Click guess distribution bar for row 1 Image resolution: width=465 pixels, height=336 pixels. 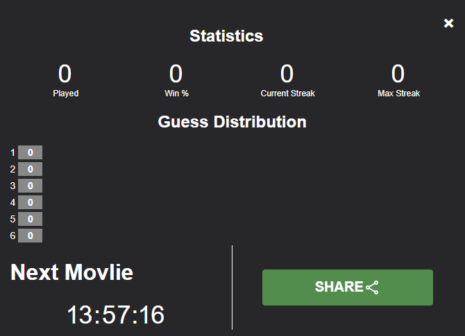pyautogui.click(x=30, y=152)
